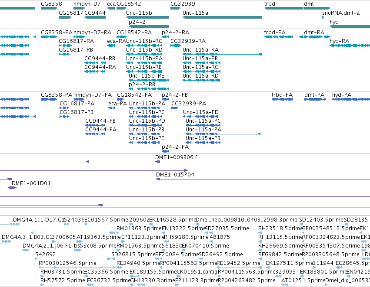Click protein CG8358-PA

pos(57,95)
